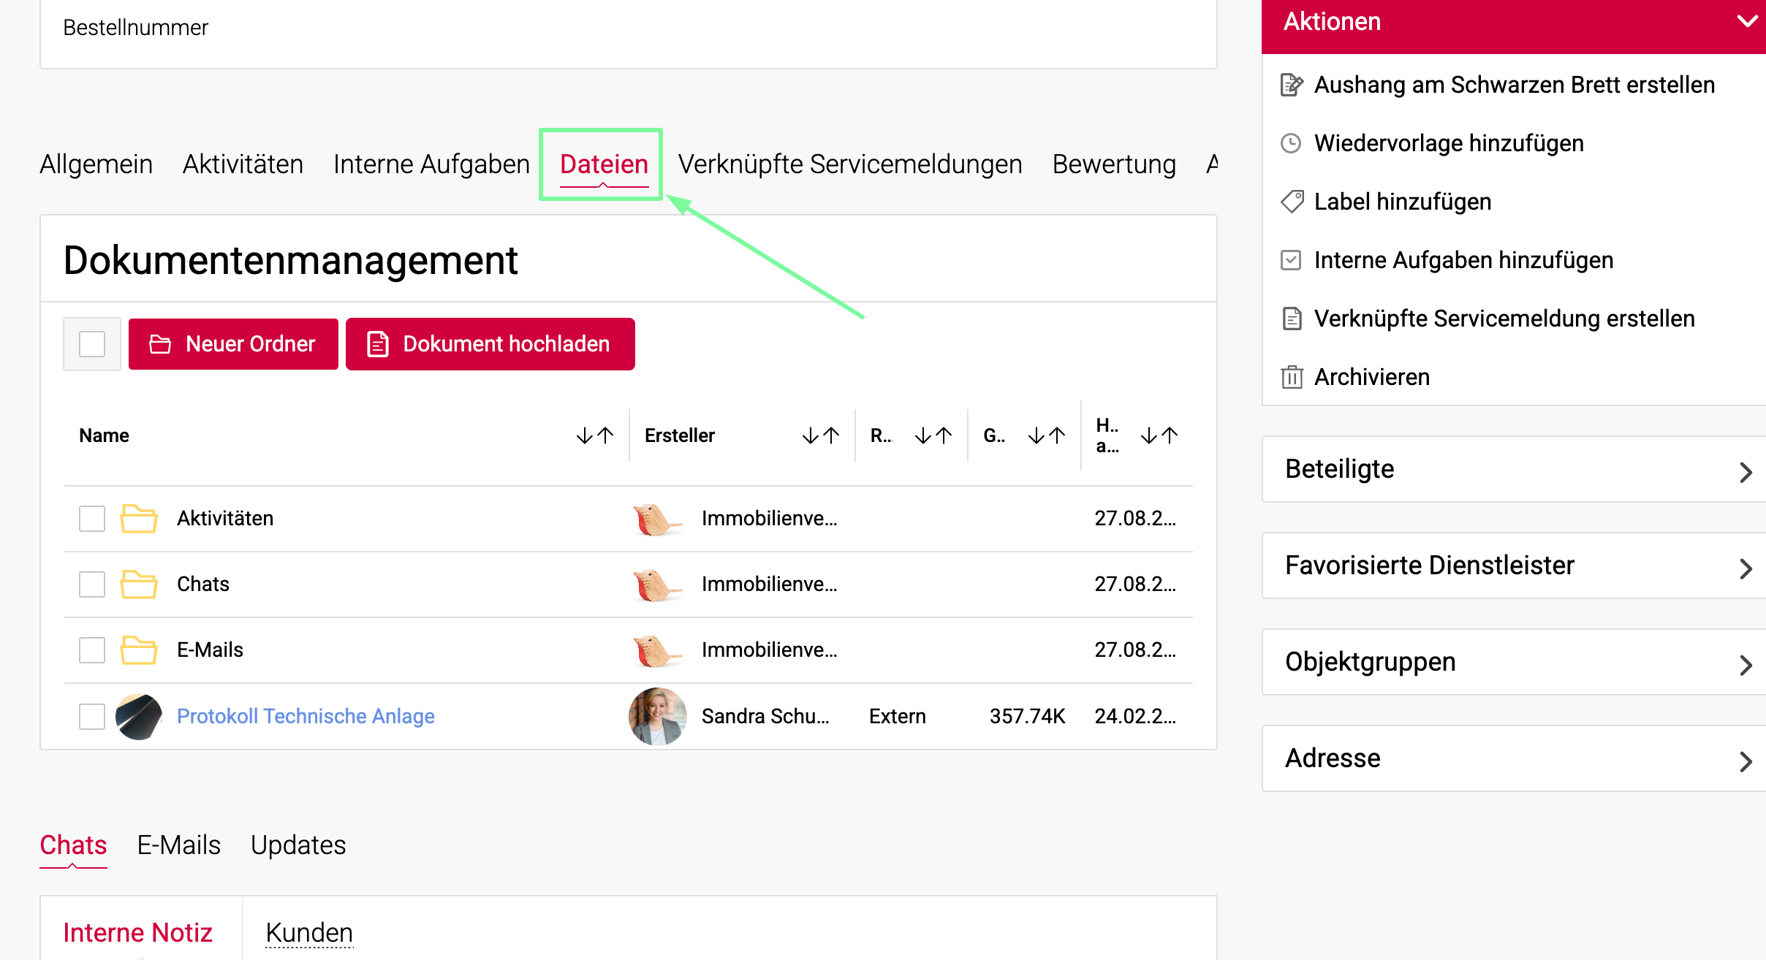
Task: Switch to Verknüpfte Servicemeldungen tab
Action: coord(850,164)
